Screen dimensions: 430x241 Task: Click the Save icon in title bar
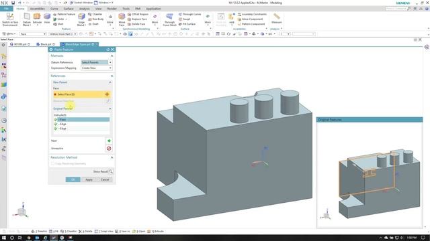(x=13, y=3)
